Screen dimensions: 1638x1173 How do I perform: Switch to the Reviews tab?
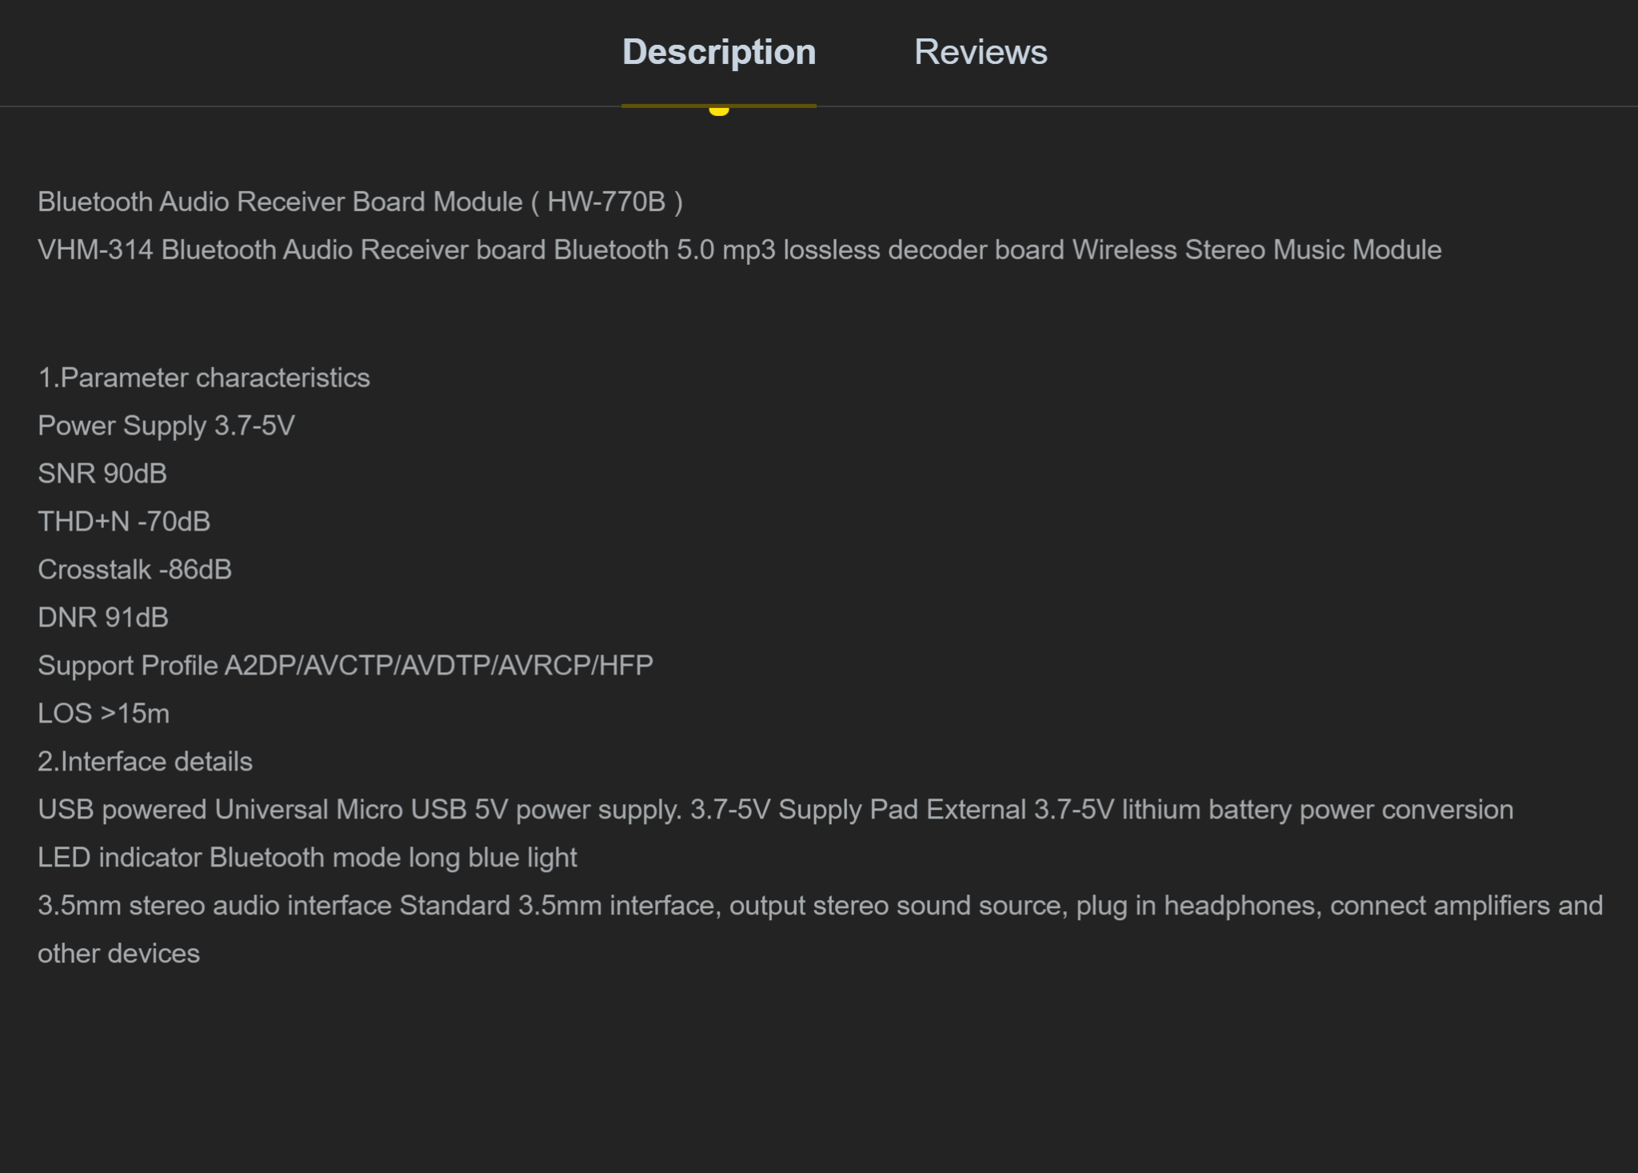pyautogui.click(x=981, y=52)
